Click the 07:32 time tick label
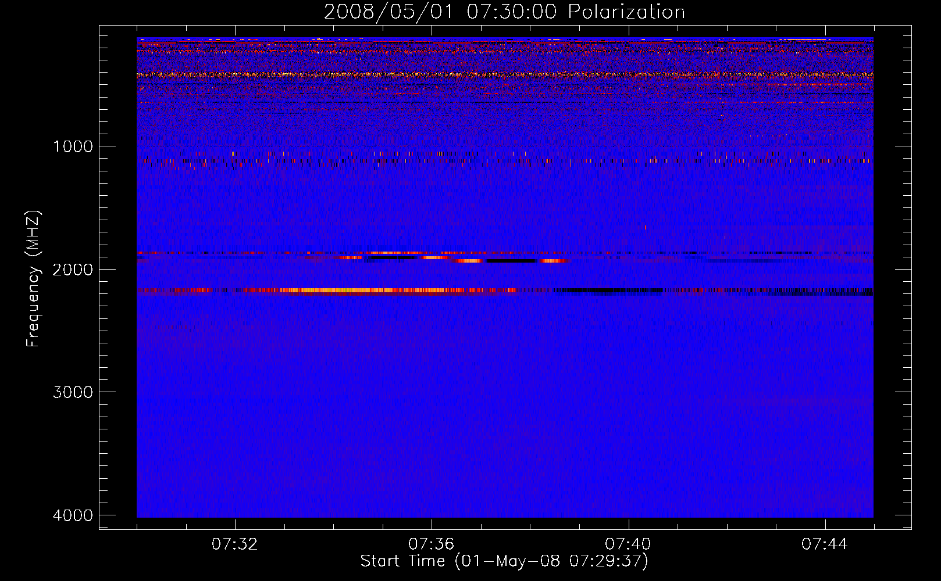 point(235,544)
